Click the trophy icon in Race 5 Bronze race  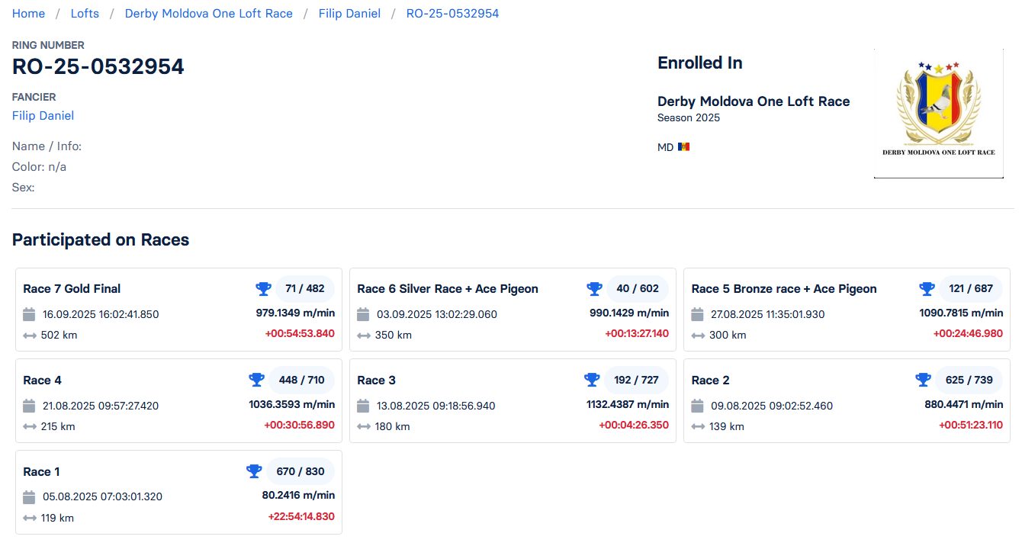coord(927,288)
